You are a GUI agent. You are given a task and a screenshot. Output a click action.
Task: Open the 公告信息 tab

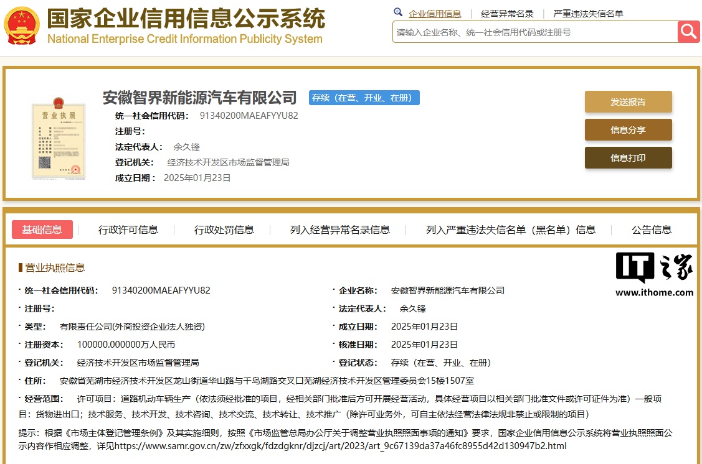pyautogui.click(x=652, y=230)
